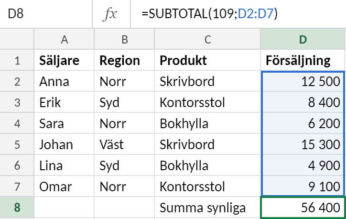Select the Väst region cell
The height and width of the screenshot is (219, 346).
[x=124, y=144]
